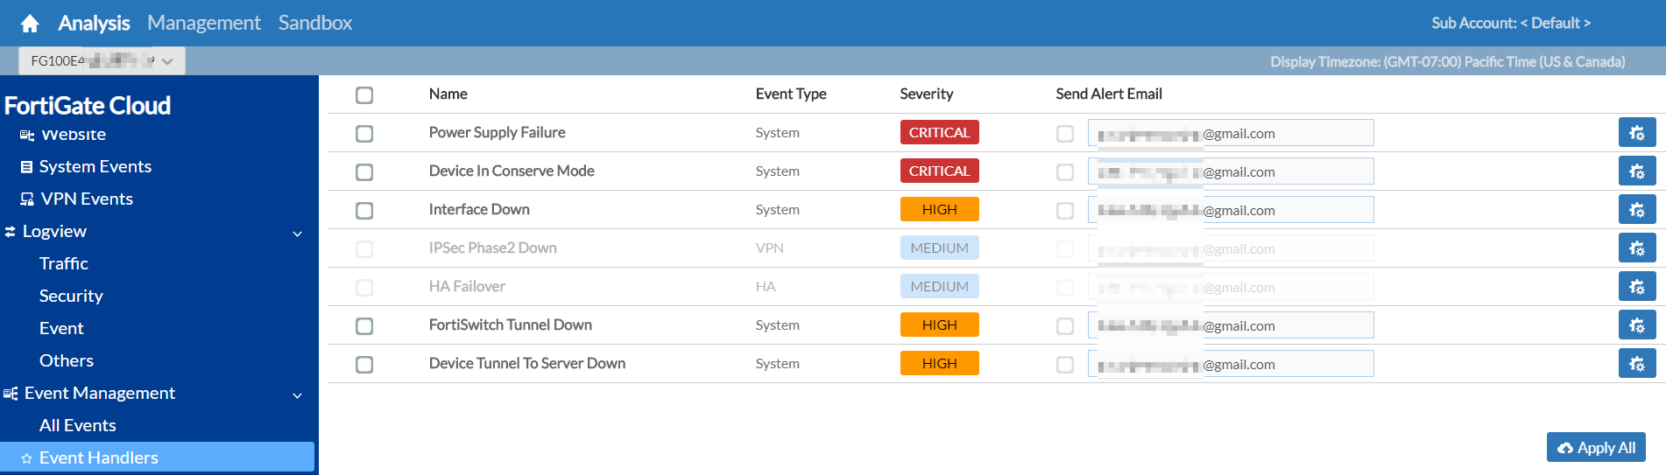Switch to the Management tab
Screen dimensions: 1666x475
tap(204, 23)
